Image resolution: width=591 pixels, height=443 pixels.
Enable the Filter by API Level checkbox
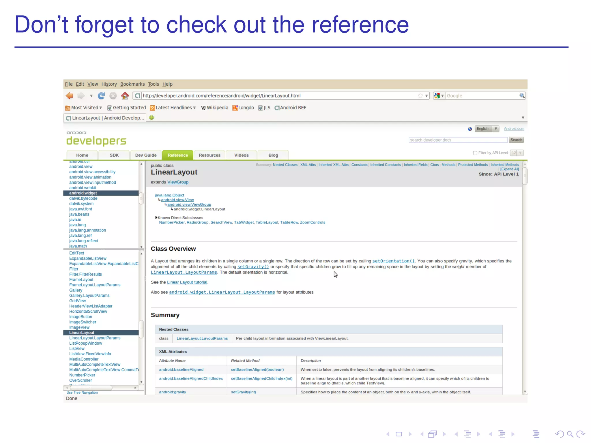(475, 153)
